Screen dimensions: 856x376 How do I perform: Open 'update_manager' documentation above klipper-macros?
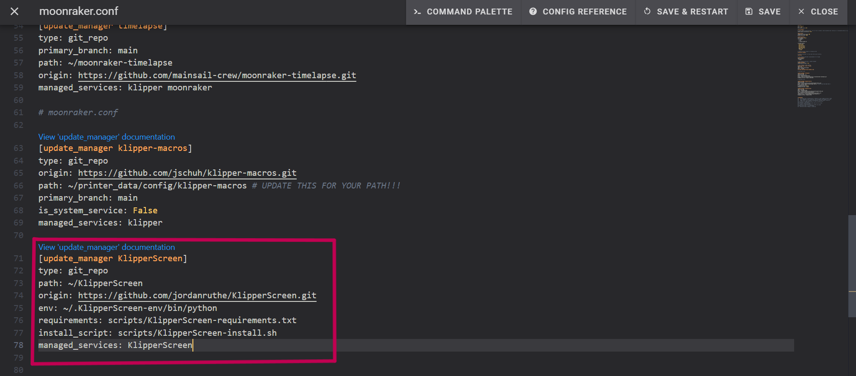click(107, 137)
